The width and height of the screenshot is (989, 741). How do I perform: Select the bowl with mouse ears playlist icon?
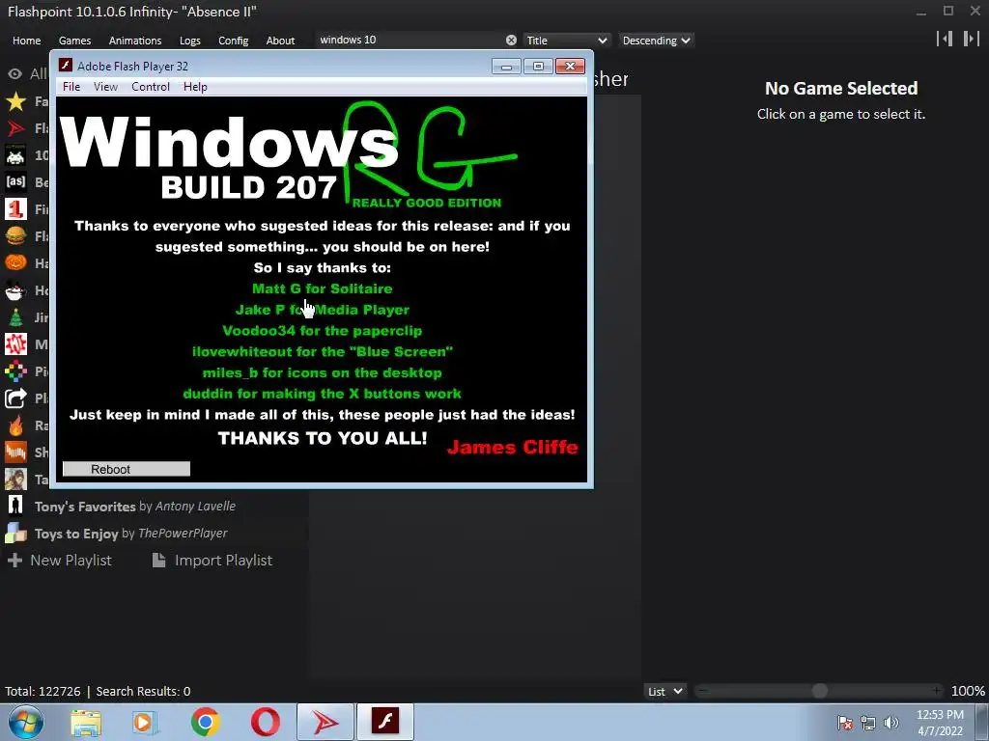point(15,289)
